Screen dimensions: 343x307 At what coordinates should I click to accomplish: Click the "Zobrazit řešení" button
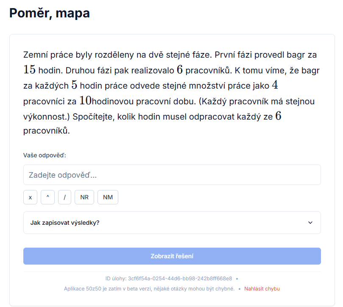[x=172, y=256]
